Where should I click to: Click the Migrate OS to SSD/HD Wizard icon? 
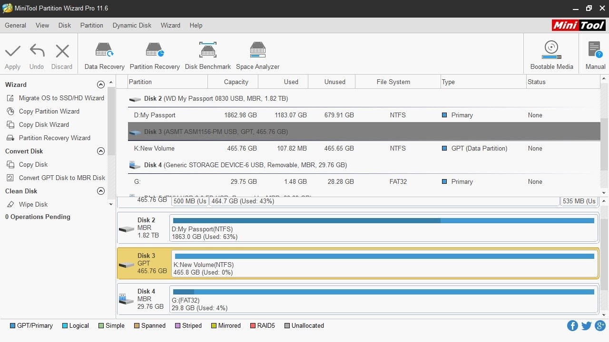[10, 98]
